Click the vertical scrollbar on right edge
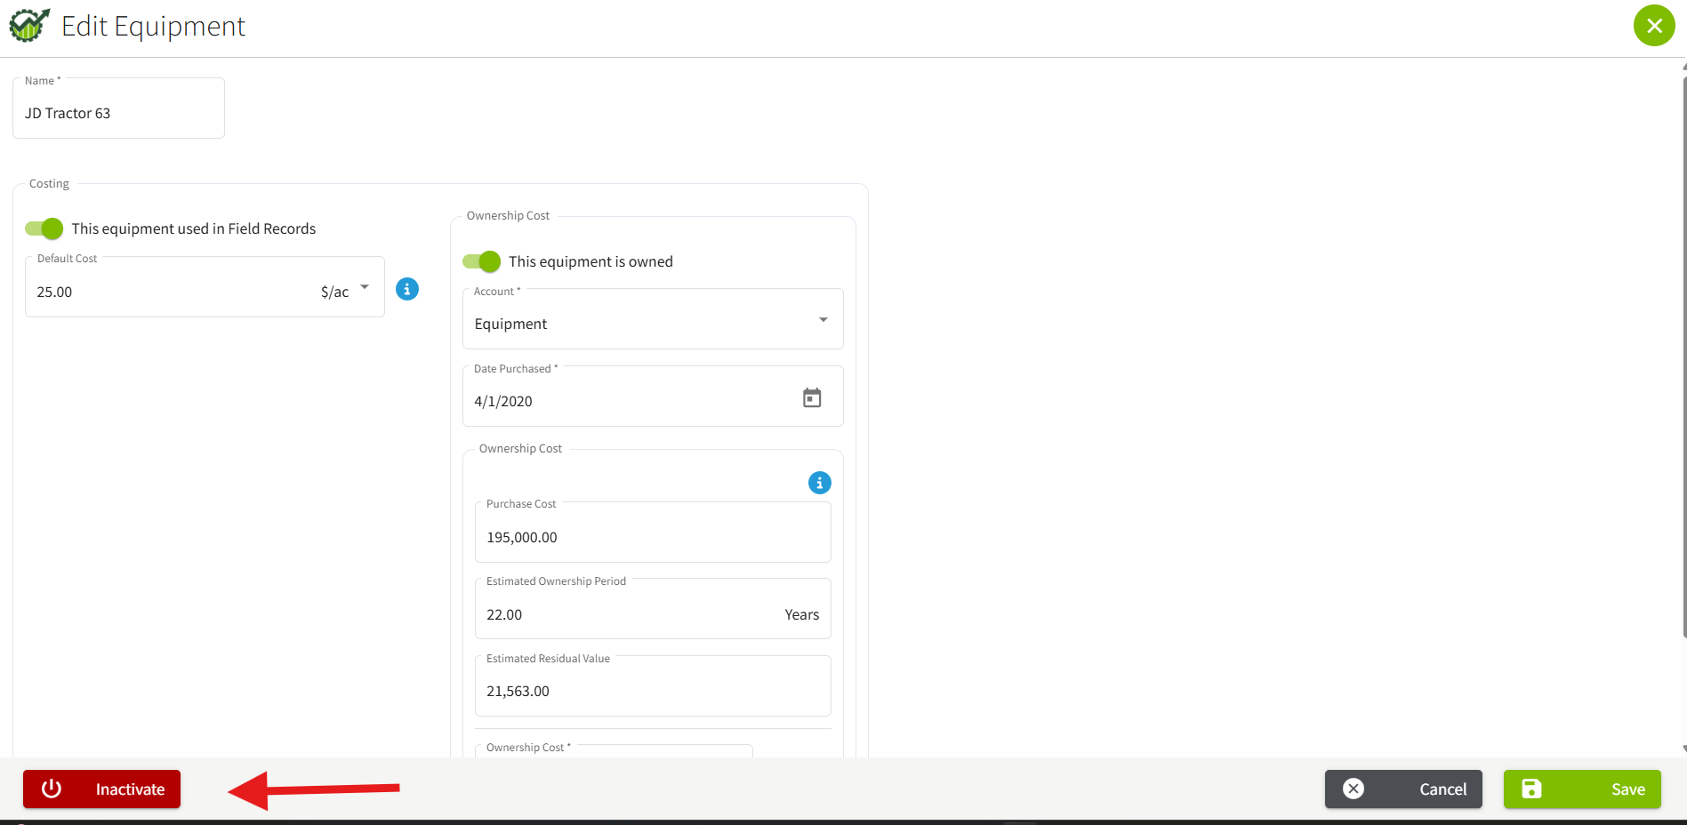 (x=1683, y=356)
